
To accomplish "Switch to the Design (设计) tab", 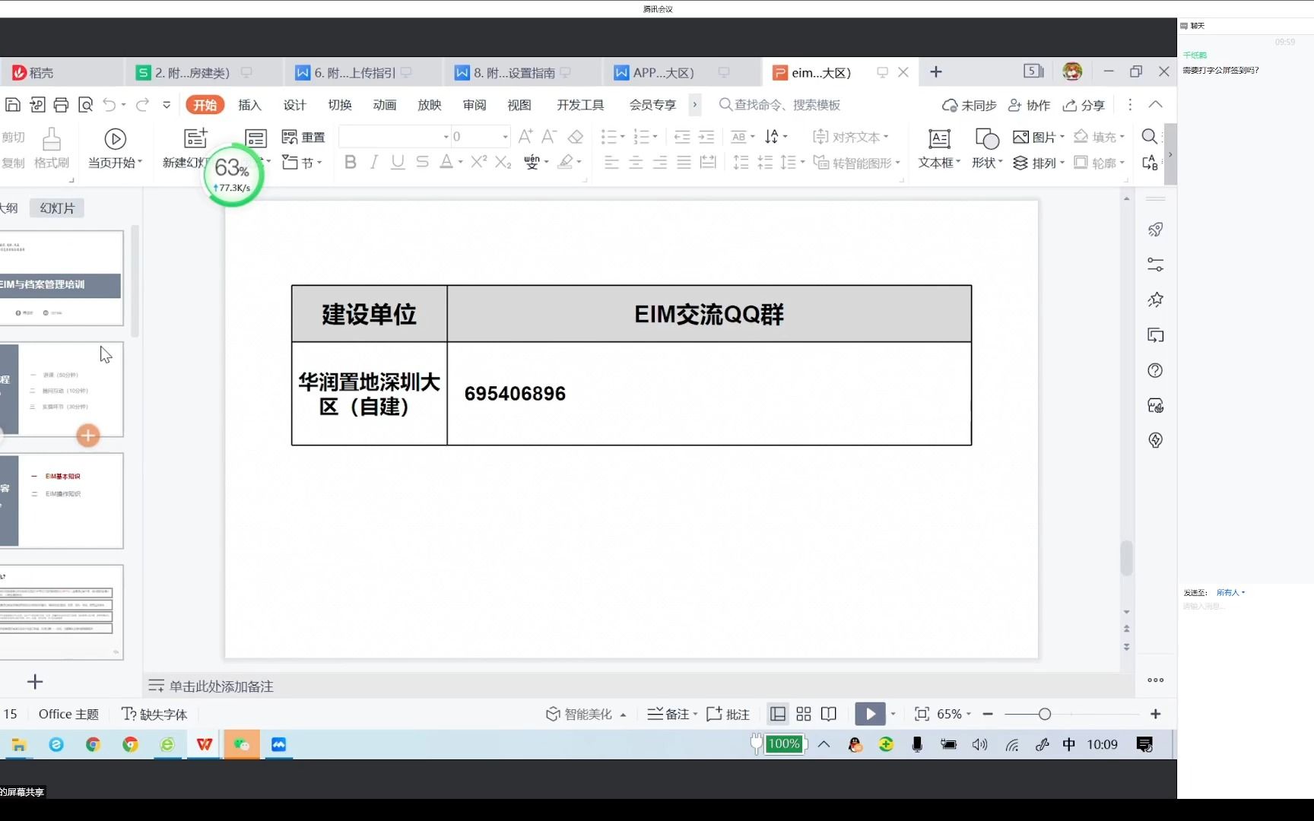I will tap(294, 105).
